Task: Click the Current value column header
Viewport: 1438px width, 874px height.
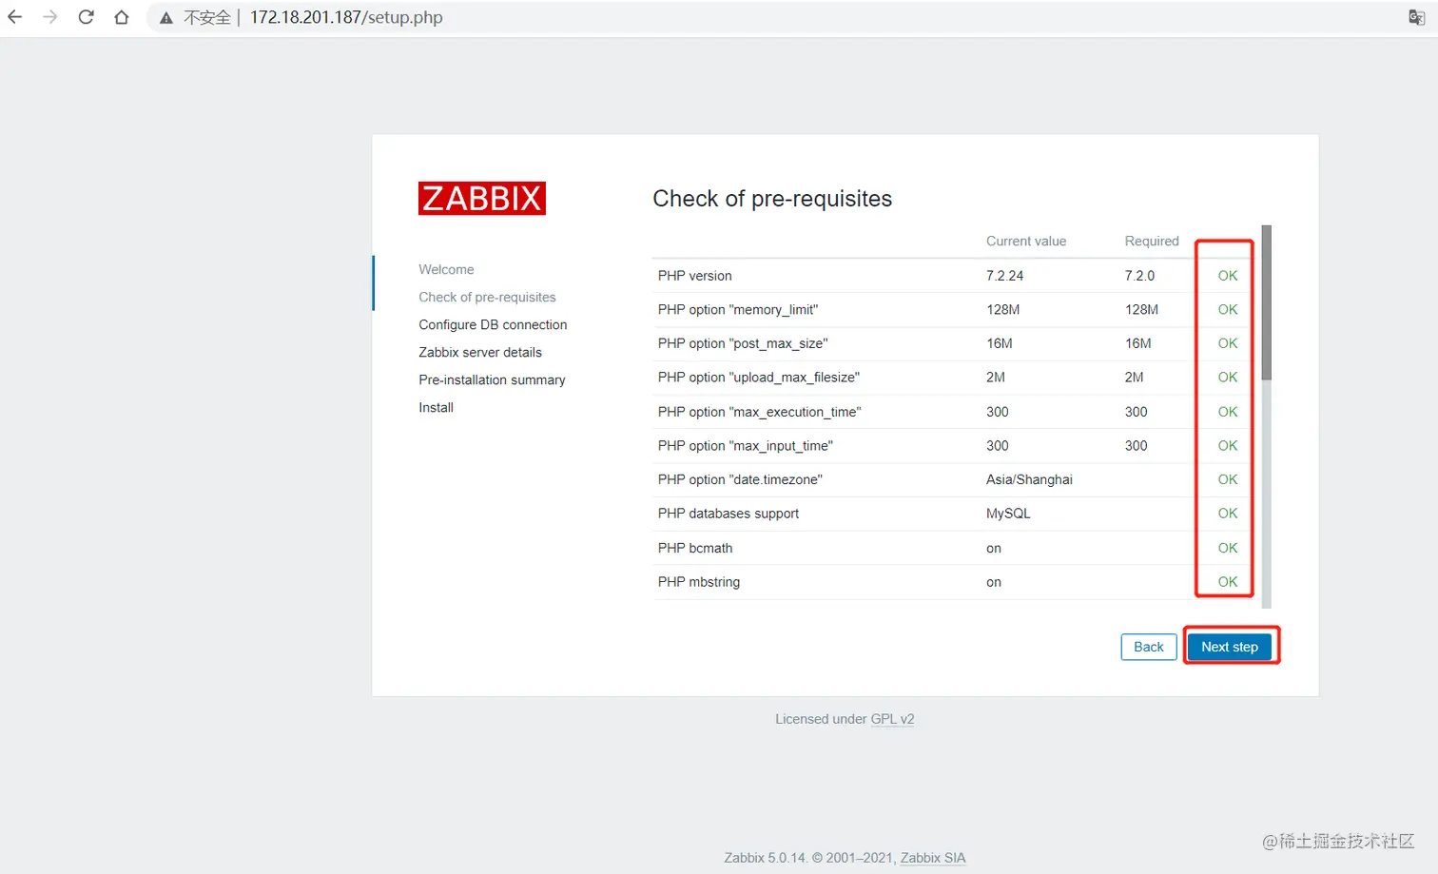Action: tap(1026, 241)
